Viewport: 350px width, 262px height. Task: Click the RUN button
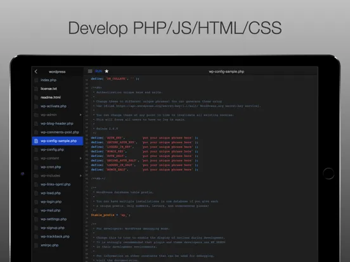click(x=98, y=72)
